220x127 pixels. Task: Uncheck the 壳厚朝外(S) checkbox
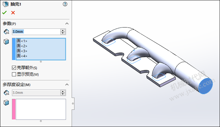coord(14,68)
